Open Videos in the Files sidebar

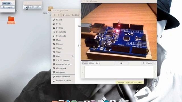[63, 48]
